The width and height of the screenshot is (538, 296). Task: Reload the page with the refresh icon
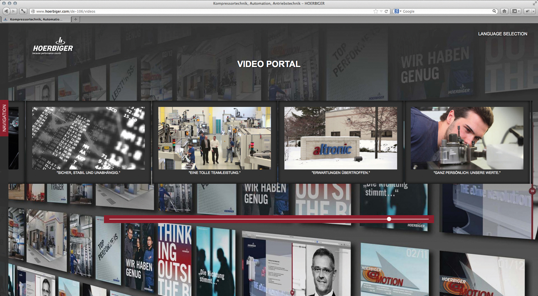click(x=386, y=11)
